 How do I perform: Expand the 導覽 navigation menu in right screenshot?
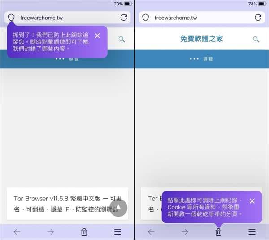201,59
